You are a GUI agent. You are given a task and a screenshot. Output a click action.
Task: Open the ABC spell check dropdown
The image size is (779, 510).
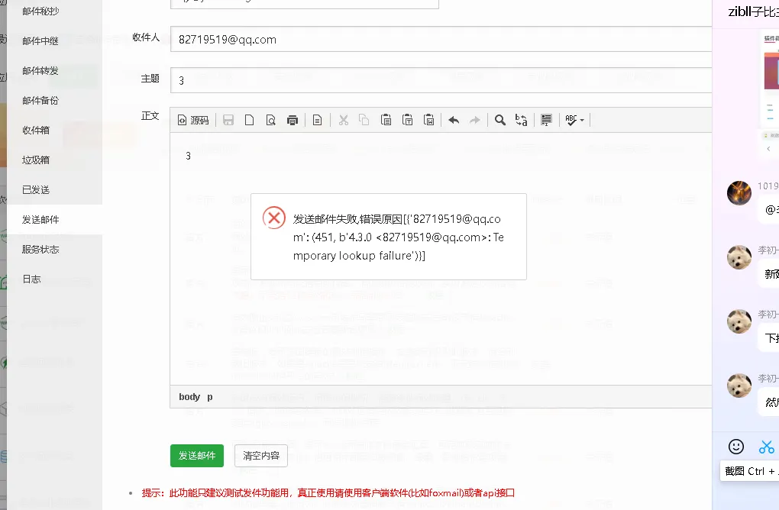coord(575,120)
